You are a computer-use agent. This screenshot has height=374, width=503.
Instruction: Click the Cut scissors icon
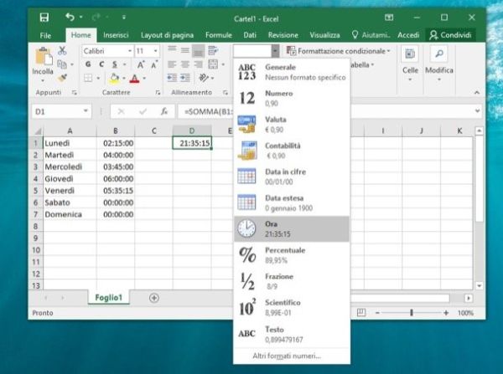[61, 51]
